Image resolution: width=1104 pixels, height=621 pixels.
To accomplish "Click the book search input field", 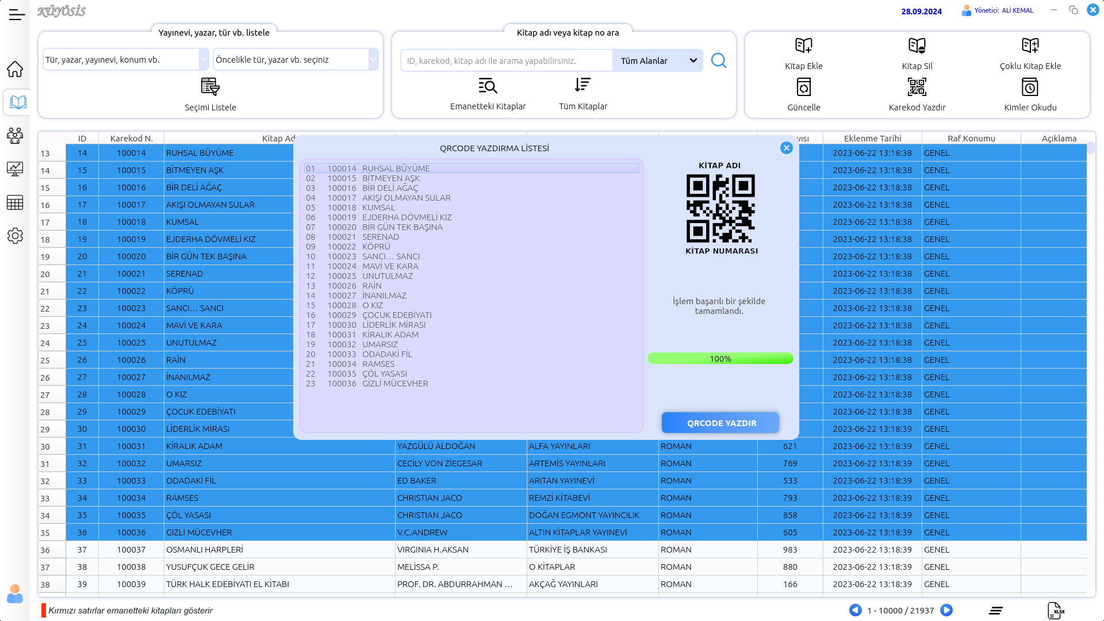I will (506, 60).
